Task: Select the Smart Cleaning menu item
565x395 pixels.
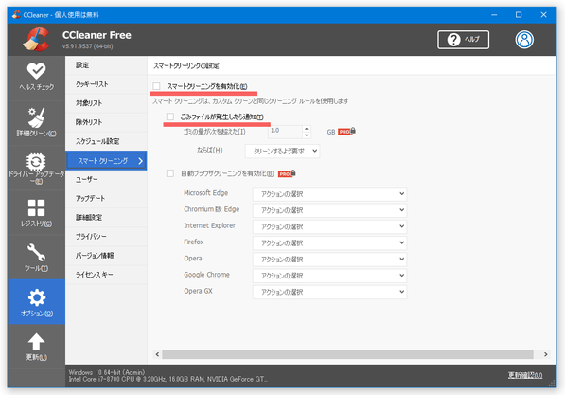Action: coord(106,160)
